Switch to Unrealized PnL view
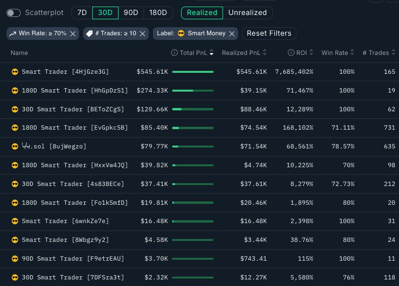This screenshot has height=286, width=399. [x=247, y=13]
